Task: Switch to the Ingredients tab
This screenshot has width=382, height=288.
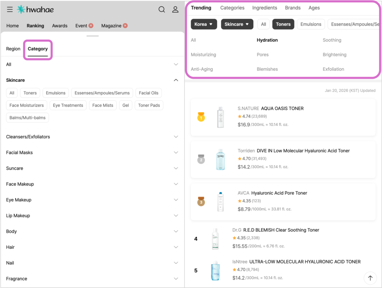Action: [264, 7]
